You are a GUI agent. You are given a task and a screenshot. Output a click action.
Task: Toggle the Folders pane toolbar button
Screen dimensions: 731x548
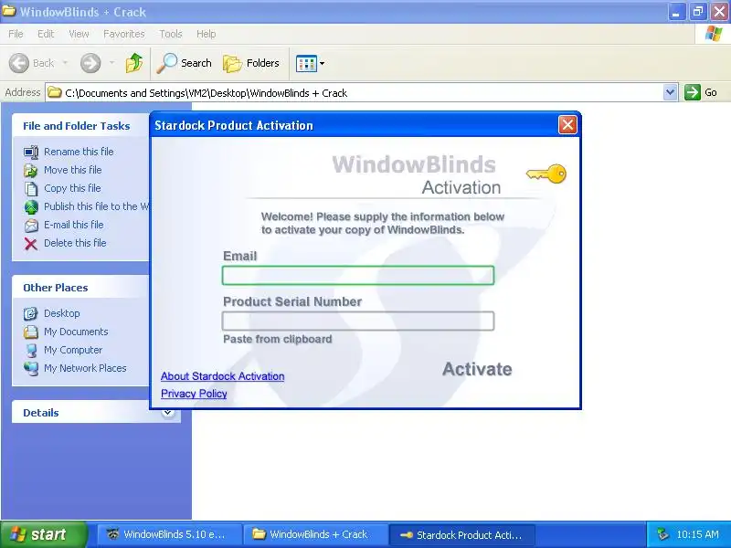point(251,63)
